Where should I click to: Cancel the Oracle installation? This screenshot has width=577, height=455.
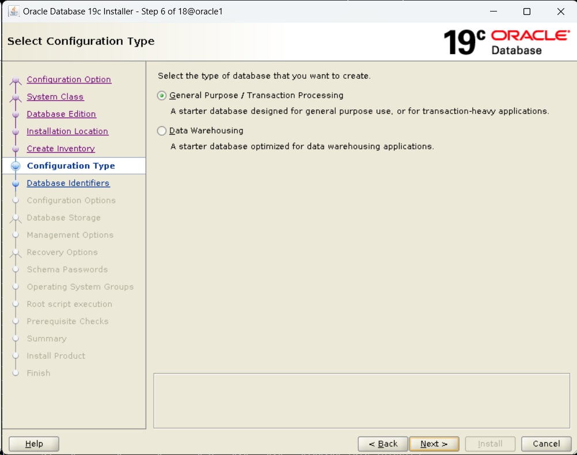(x=546, y=443)
